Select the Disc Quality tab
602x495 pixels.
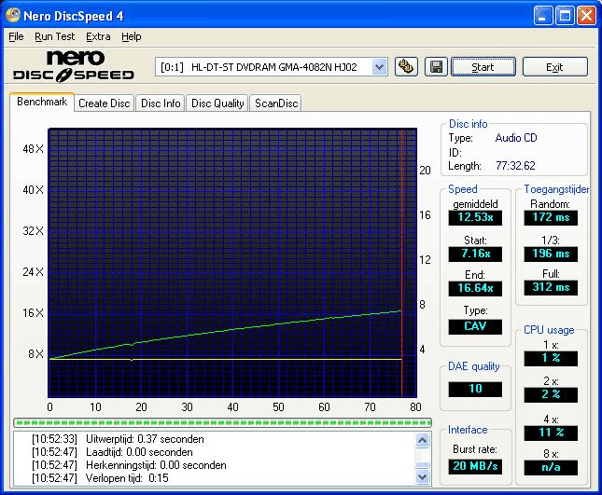click(x=217, y=103)
